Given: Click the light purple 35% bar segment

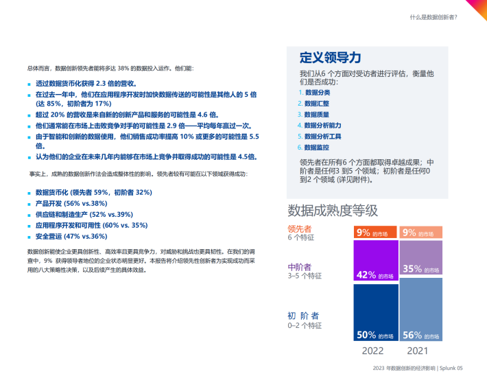Looking at the screenshot, I should [420, 259].
